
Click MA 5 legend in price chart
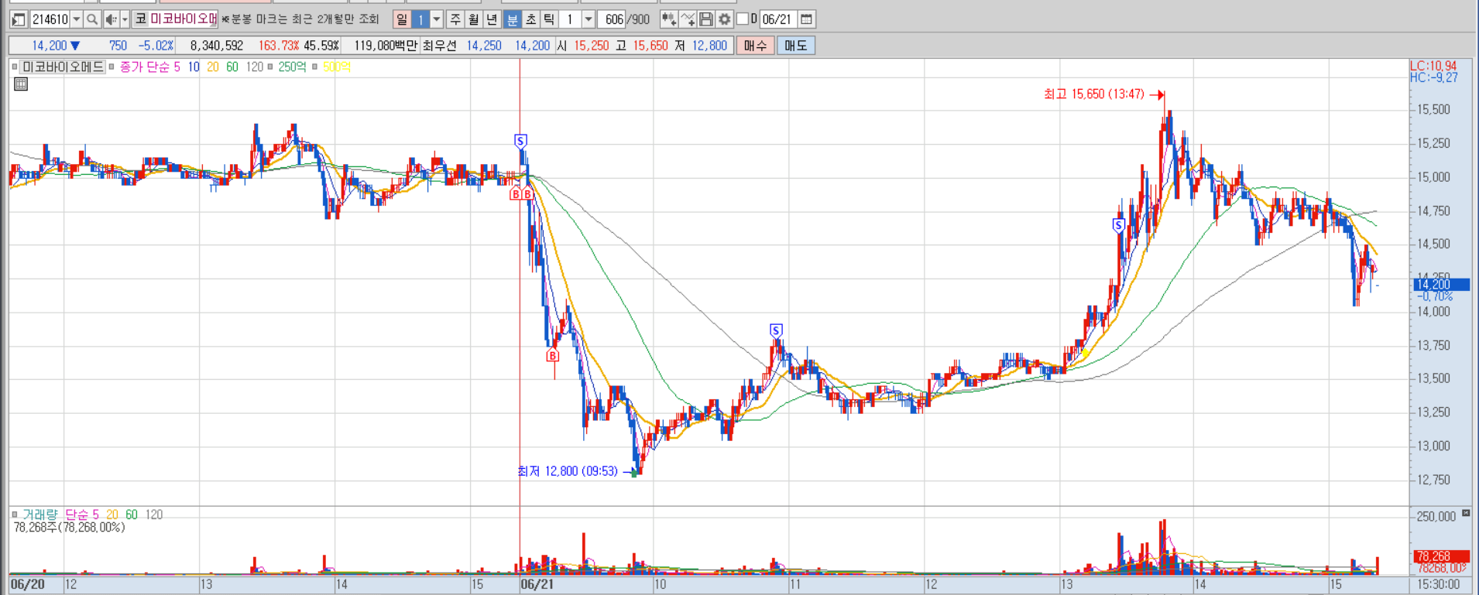(177, 67)
